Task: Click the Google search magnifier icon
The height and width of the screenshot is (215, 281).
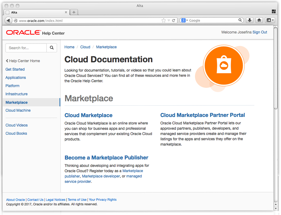Action: coord(240,20)
